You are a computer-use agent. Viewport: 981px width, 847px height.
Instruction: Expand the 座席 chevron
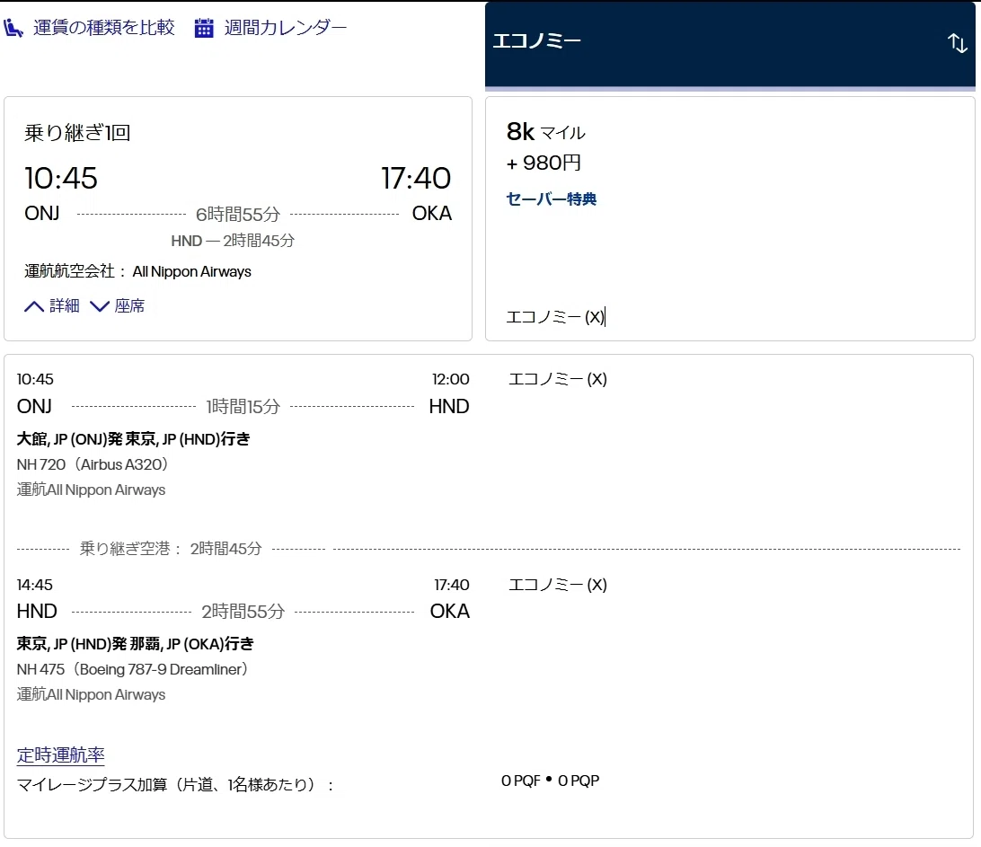pos(100,306)
